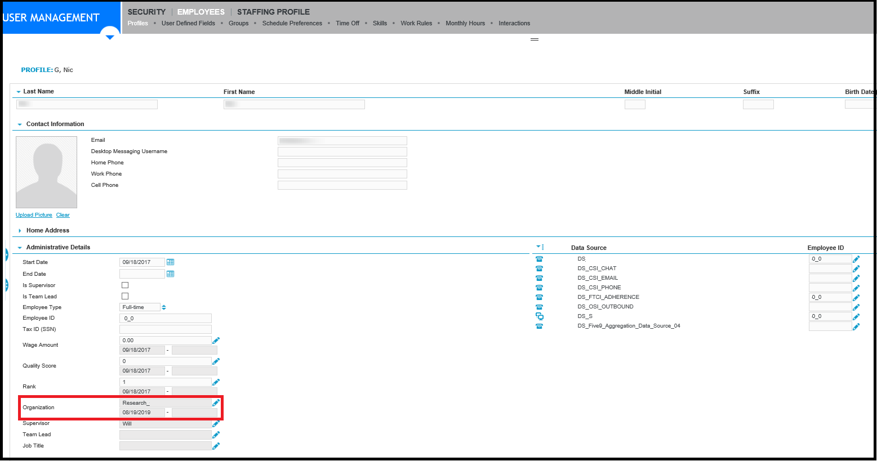Click the Suffix input field
Screen dimensions: 877x461
click(x=758, y=105)
